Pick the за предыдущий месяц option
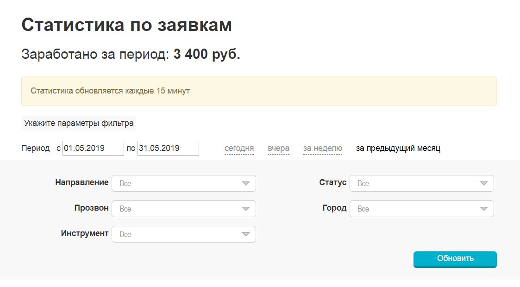This screenshot has height=287, width=520. click(x=398, y=149)
